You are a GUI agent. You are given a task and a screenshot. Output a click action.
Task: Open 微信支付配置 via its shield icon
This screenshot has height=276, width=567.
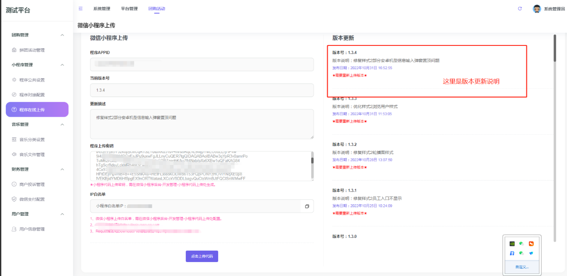(14, 199)
